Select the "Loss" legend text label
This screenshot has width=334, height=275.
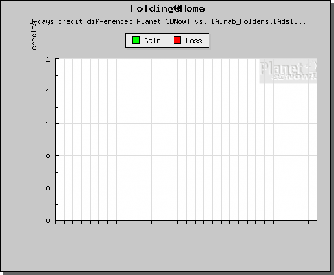pos(194,41)
